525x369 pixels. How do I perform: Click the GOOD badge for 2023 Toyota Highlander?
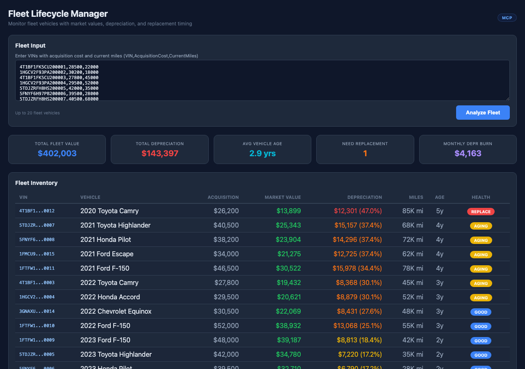pyautogui.click(x=481, y=355)
